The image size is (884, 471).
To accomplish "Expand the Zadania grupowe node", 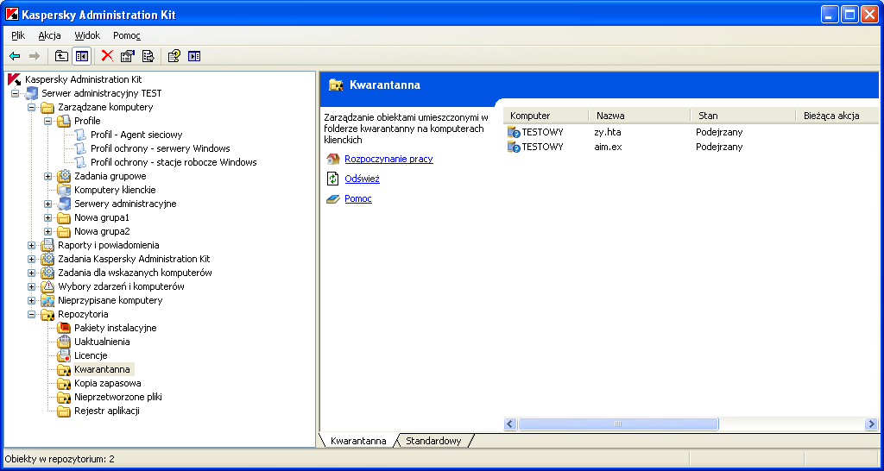I will pyautogui.click(x=48, y=176).
